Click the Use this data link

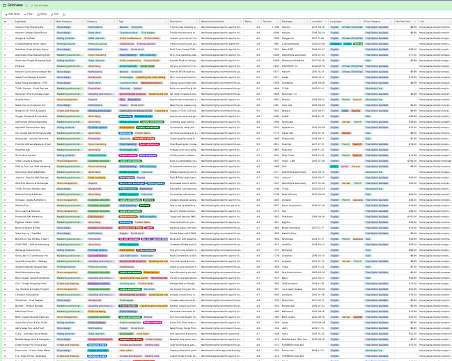[40, 6]
